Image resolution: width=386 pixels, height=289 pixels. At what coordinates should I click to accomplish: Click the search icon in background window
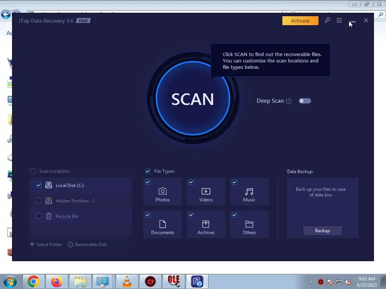[x=381, y=15]
